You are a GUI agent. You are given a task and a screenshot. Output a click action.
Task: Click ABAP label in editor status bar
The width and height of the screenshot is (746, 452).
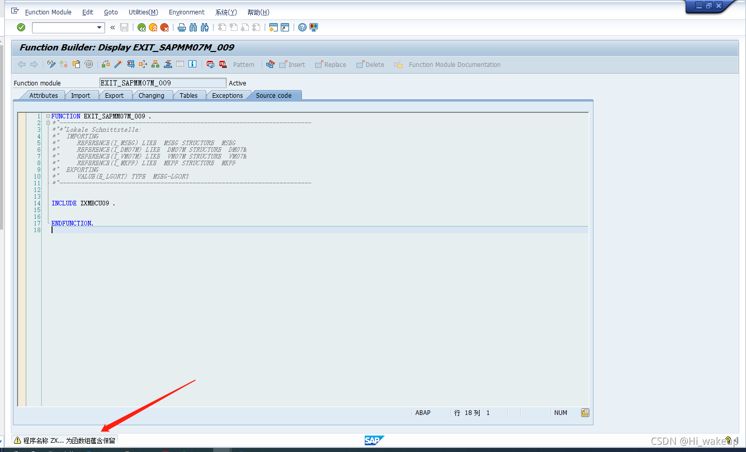pos(423,413)
